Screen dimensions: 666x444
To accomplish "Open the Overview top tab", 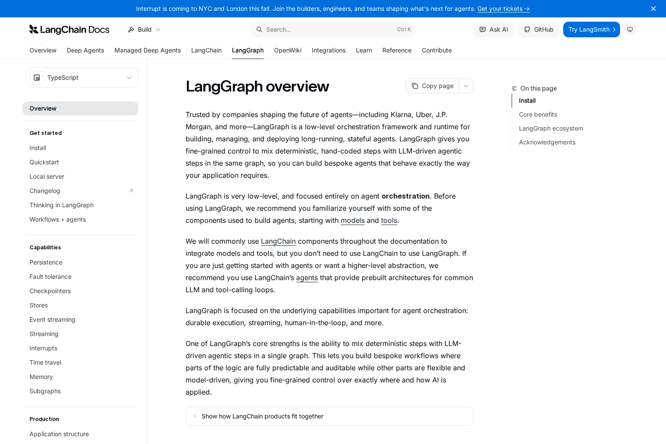I will [43, 50].
